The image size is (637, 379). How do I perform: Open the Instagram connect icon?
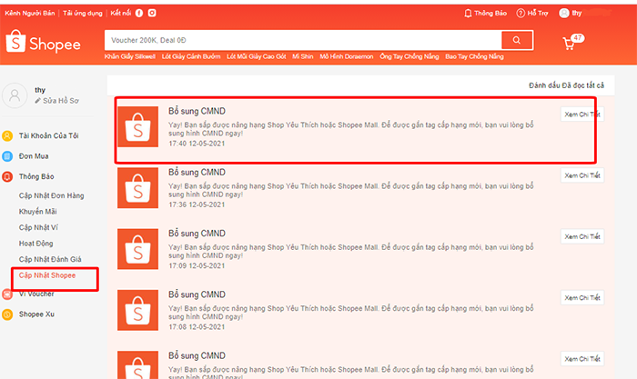coord(152,13)
